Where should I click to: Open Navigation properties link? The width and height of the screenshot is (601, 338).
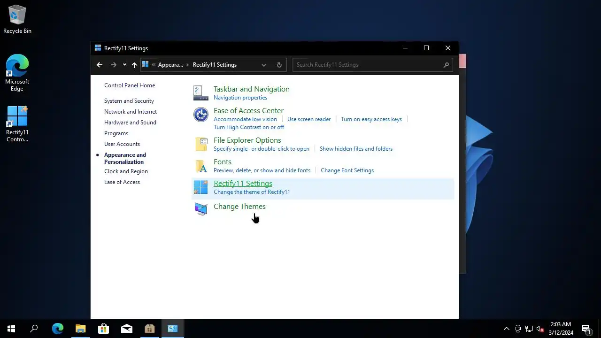[x=240, y=98]
